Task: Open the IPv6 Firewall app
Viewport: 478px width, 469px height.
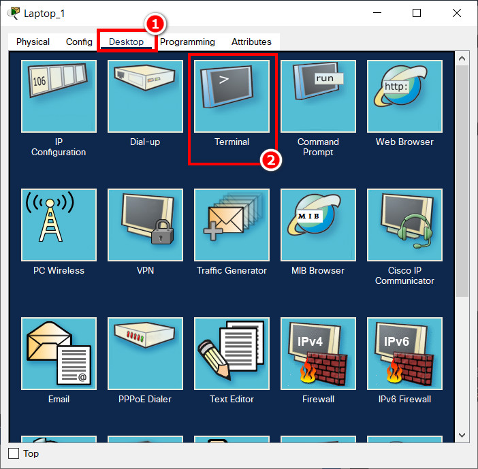Action: pos(404,354)
